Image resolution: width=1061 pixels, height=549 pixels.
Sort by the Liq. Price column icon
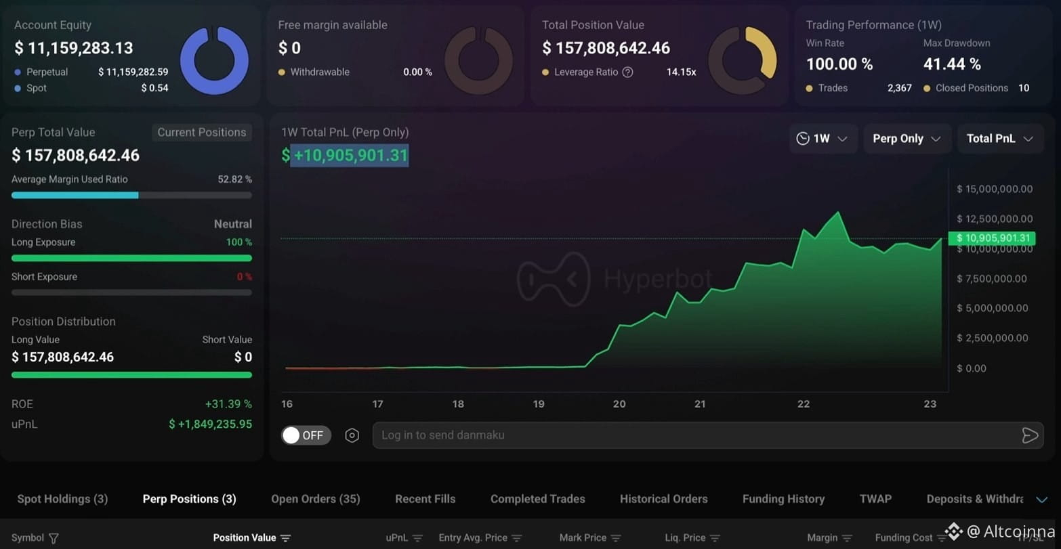tap(715, 538)
